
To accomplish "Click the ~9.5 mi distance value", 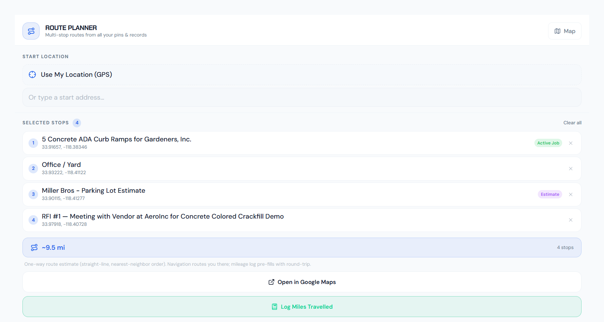I will (x=53, y=247).
